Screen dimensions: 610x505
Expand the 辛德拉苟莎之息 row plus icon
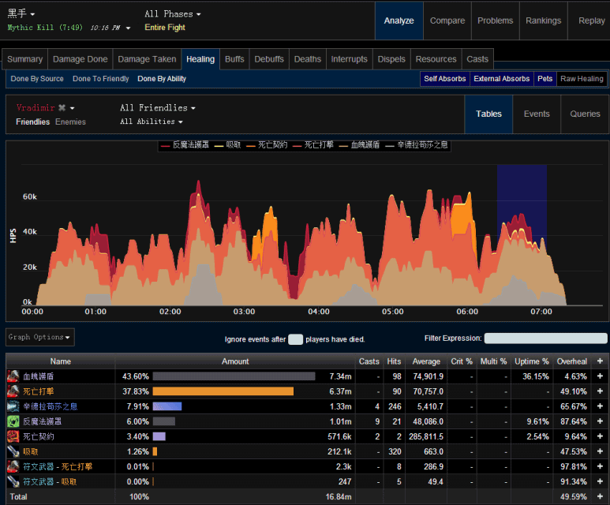coord(600,406)
